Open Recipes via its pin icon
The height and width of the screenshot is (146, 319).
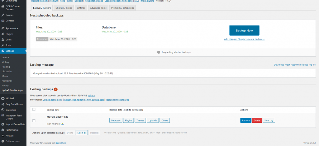tap(3, 15)
